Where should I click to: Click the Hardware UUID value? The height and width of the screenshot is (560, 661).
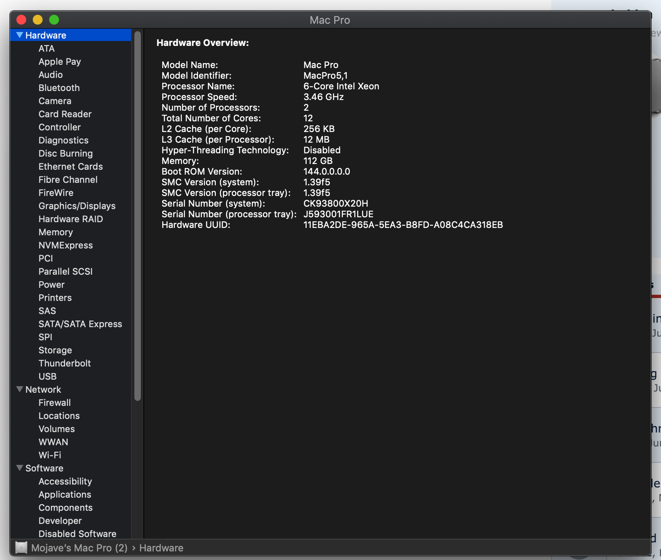403,225
